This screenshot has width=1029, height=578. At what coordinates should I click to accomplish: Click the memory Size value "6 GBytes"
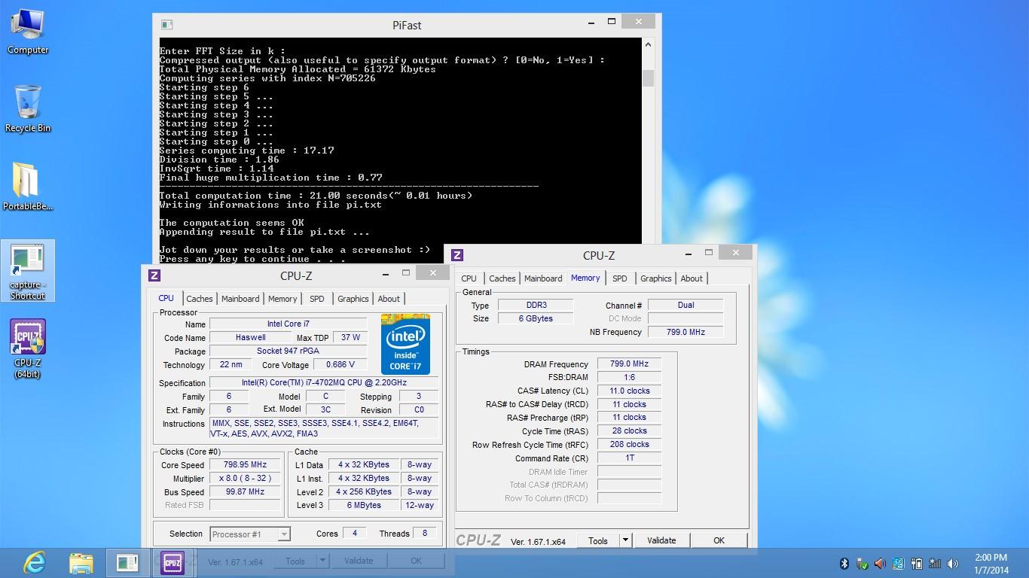click(534, 319)
